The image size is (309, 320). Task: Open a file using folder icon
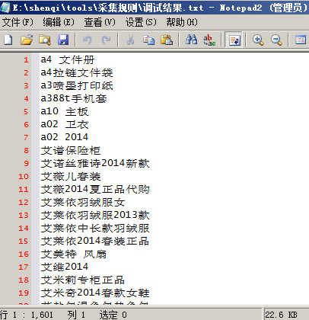click(x=27, y=40)
